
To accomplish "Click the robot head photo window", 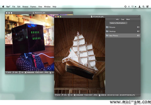I will coord(30,43).
